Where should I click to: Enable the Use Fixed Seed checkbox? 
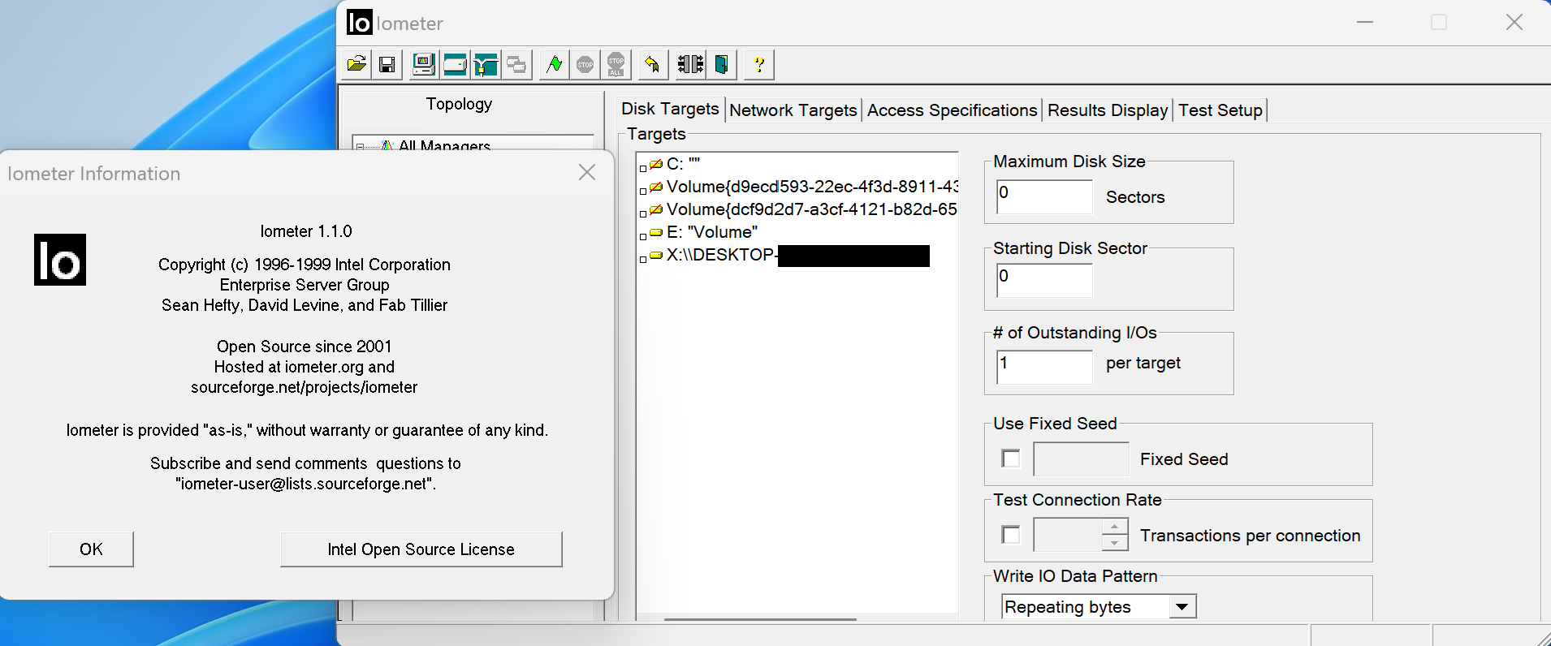[x=1011, y=459]
